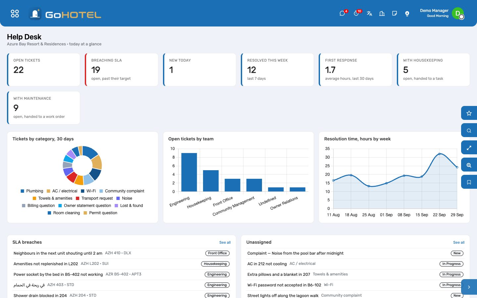Click the Engineering bar in team chart
The image size is (477, 298).
189,172
